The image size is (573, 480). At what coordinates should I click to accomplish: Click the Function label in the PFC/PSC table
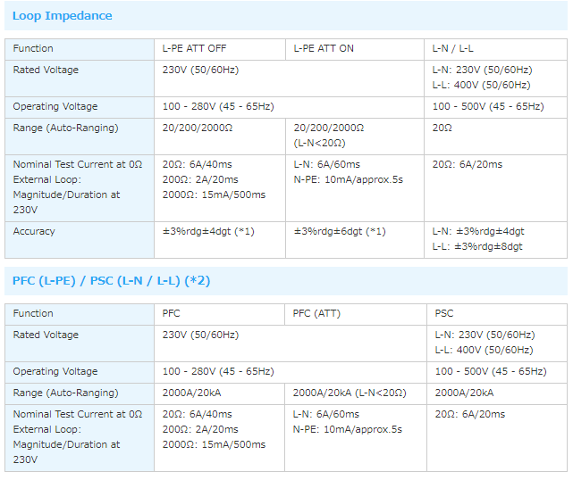click(x=33, y=313)
